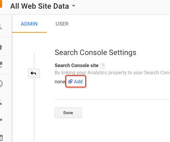Open search from the left sidebar

1,27
